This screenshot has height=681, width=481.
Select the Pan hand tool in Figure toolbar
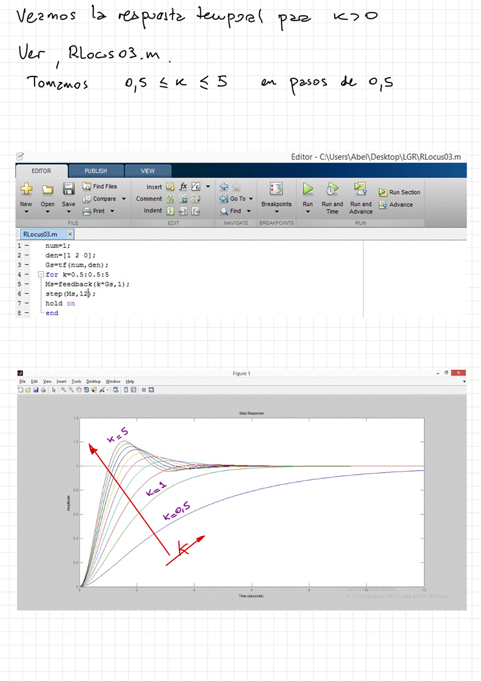tap(80, 390)
